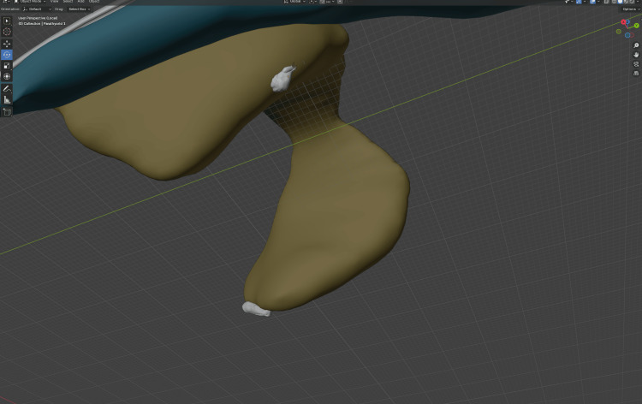Image resolution: width=642 pixels, height=404 pixels.
Task: Select the Scale tool
Action: (x=7, y=66)
